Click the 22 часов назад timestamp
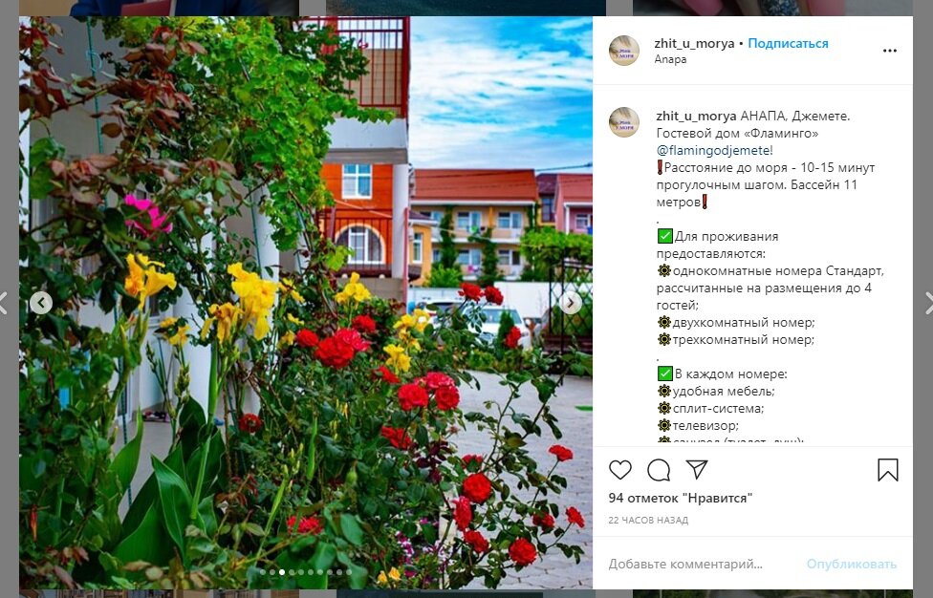This screenshot has width=933, height=598. click(648, 520)
